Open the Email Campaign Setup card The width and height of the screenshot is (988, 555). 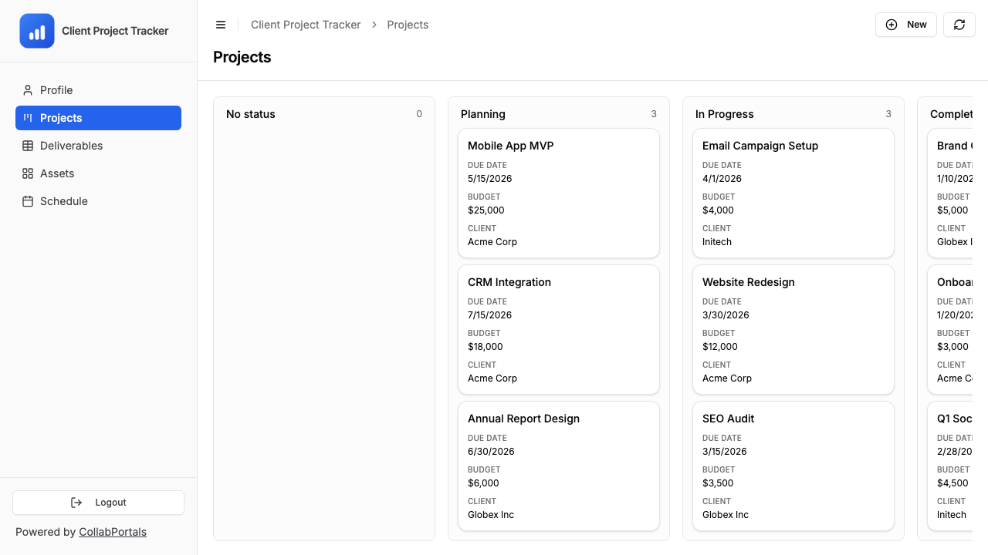tap(793, 193)
